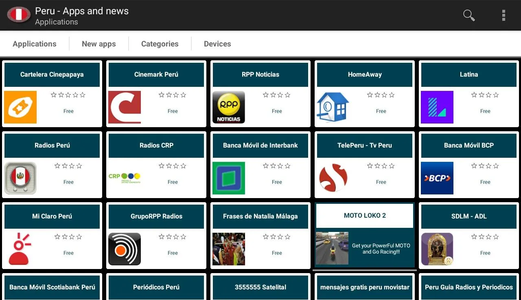Tap 'Get your PowerFul MOTO and Go Racing!!!' text
This screenshot has width=521, height=300.
(381, 249)
